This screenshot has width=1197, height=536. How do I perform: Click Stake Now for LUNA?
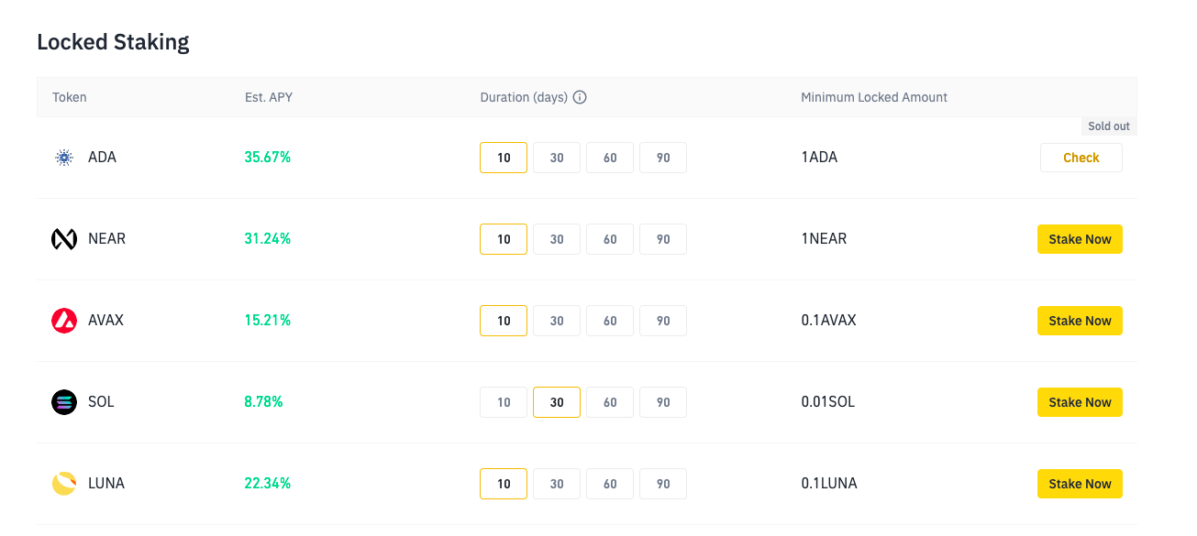(x=1080, y=484)
